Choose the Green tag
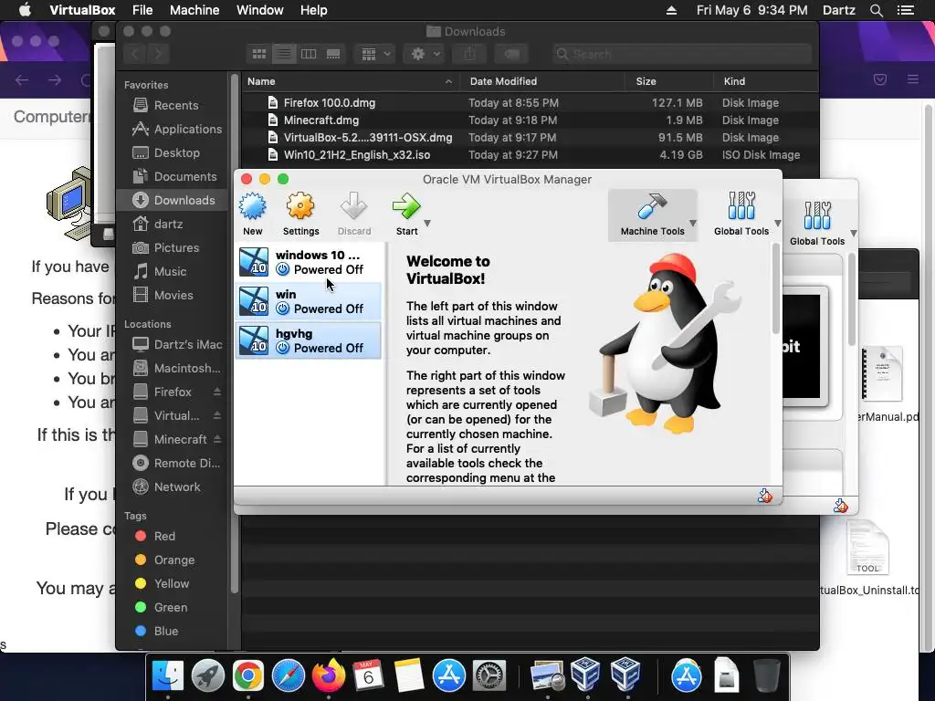Viewport: 935px width, 701px height. coord(161,607)
